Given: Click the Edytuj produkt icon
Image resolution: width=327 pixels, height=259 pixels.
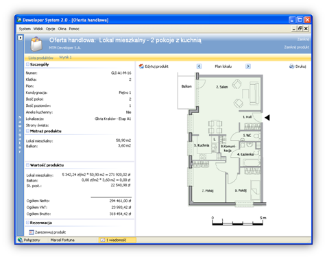Looking at the screenshot, I should (x=141, y=66).
